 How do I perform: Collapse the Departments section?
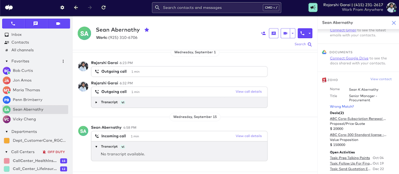pos(7,131)
